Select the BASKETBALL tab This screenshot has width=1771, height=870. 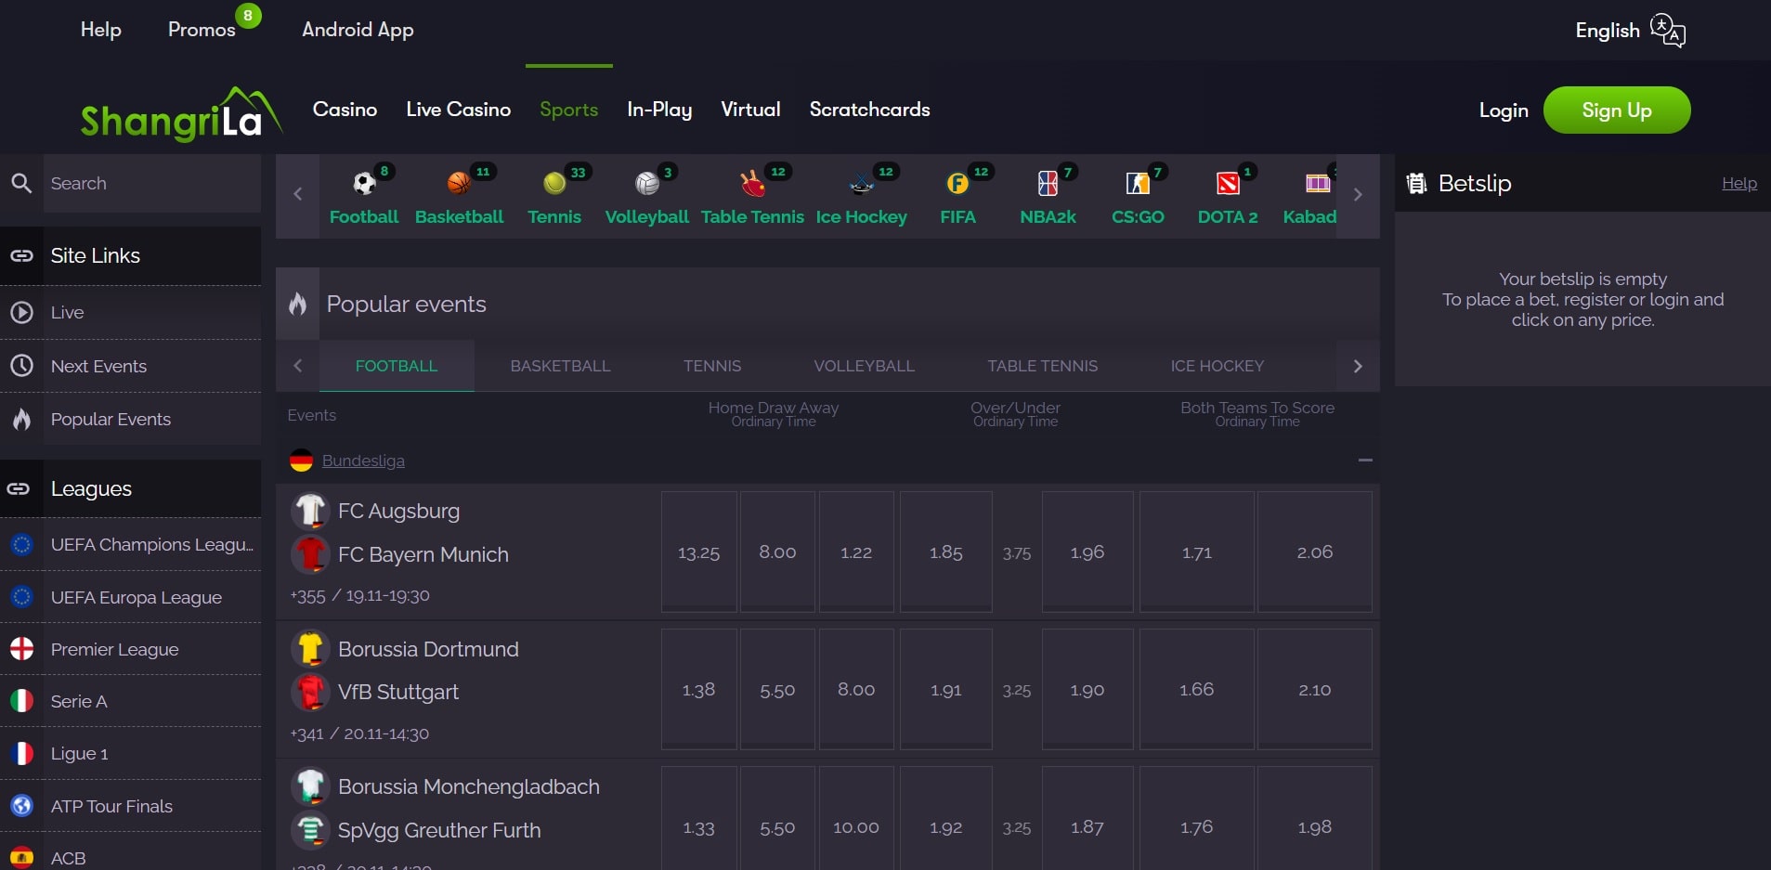[560, 366]
